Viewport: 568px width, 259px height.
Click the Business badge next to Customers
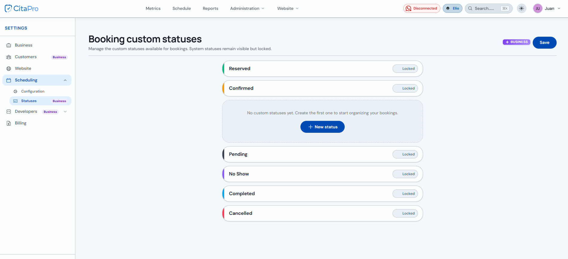[x=59, y=57]
